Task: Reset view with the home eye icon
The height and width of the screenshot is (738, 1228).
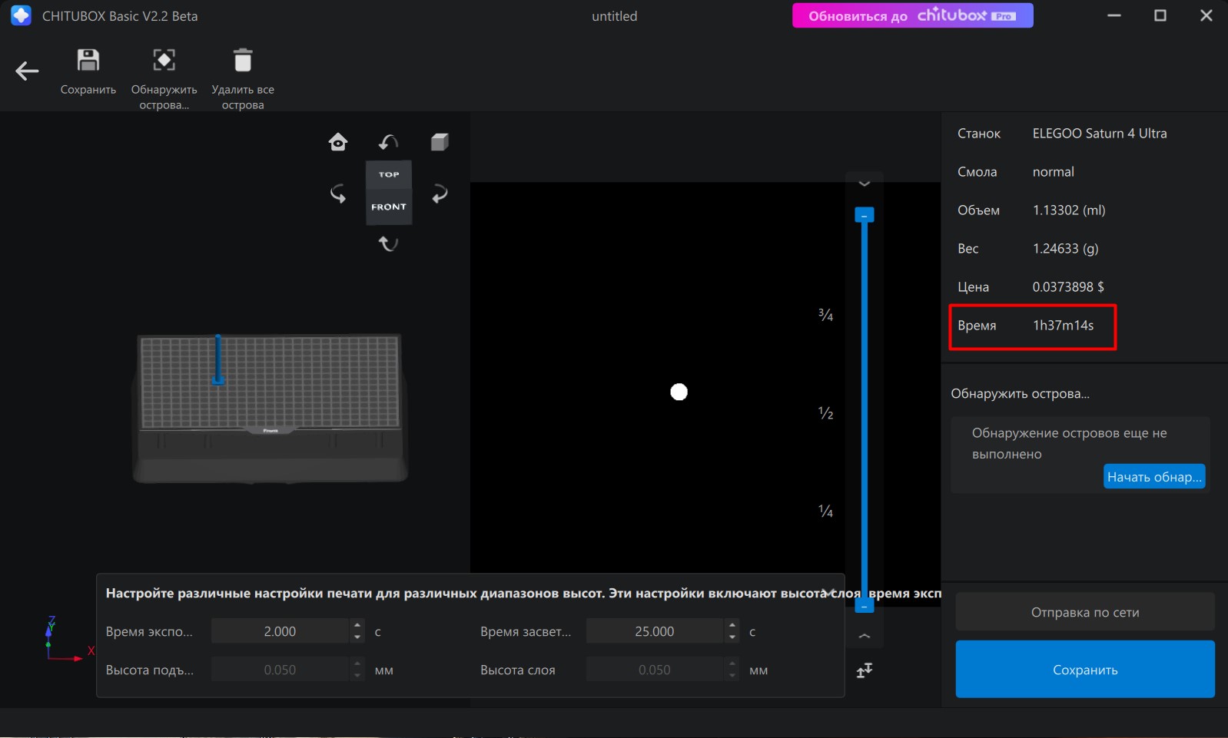Action: coord(338,142)
